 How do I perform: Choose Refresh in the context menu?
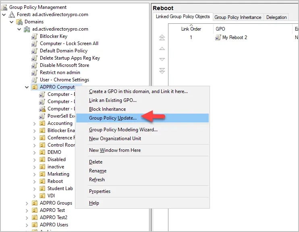(x=142, y=180)
